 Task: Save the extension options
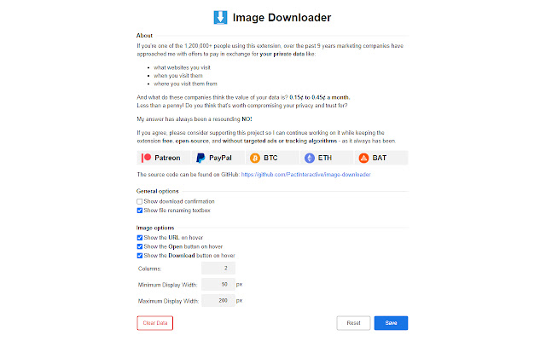(391, 323)
